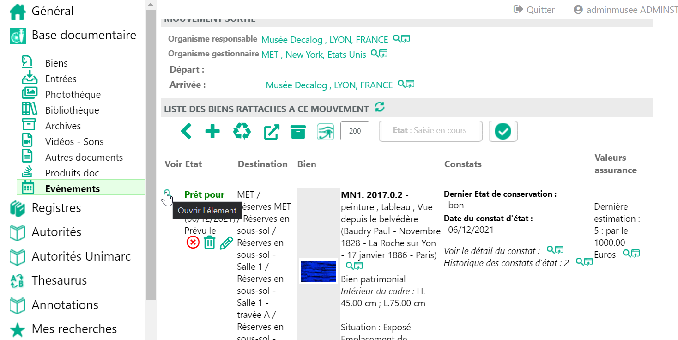
Task: Open-in-window icon beside 1000.00 Euros
Action: click(636, 253)
